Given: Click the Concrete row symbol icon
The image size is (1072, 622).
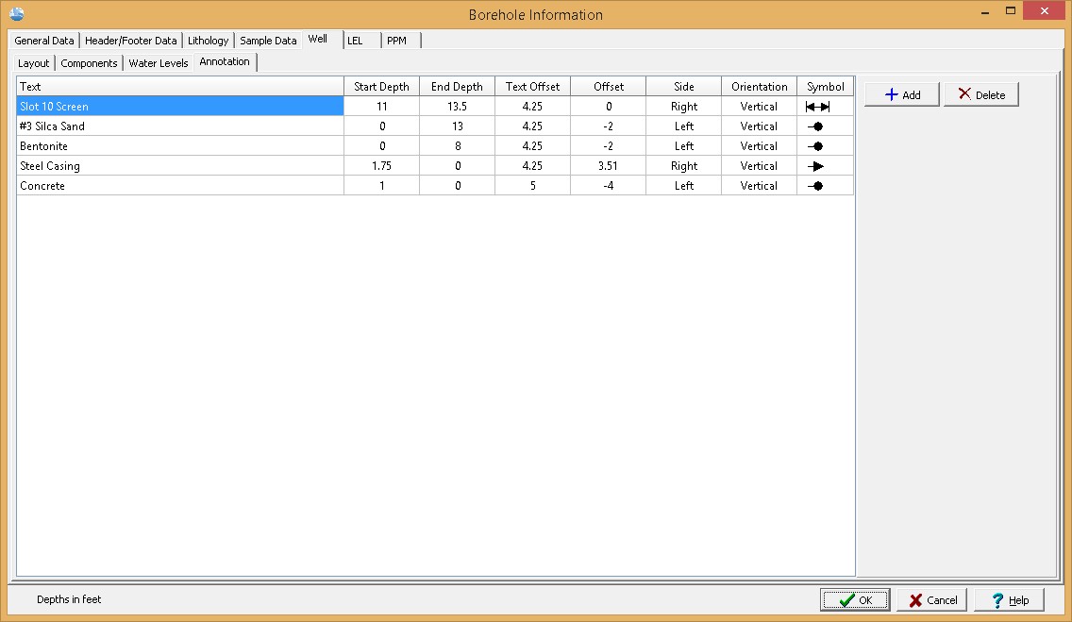Looking at the screenshot, I should (816, 186).
